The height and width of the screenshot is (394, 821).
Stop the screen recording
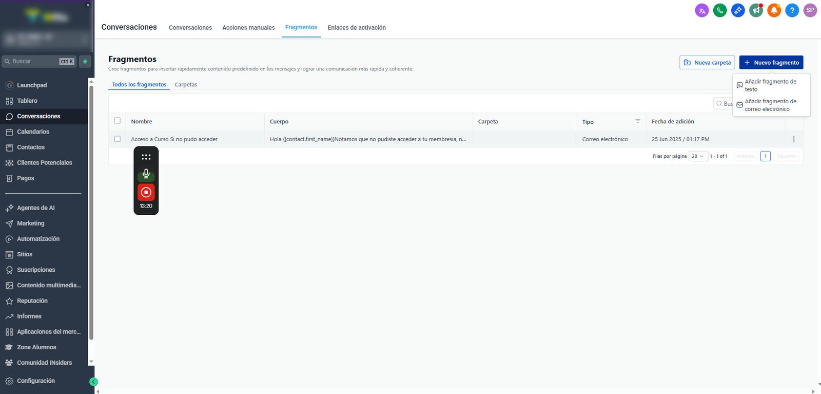[146, 192]
